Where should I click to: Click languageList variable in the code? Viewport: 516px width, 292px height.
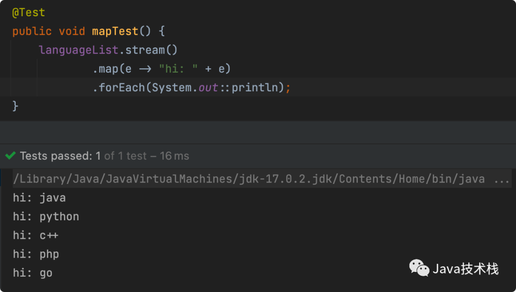(78, 50)
